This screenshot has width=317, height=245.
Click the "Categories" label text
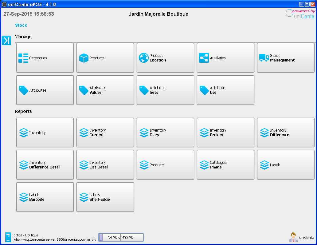(x=38, y=58)
